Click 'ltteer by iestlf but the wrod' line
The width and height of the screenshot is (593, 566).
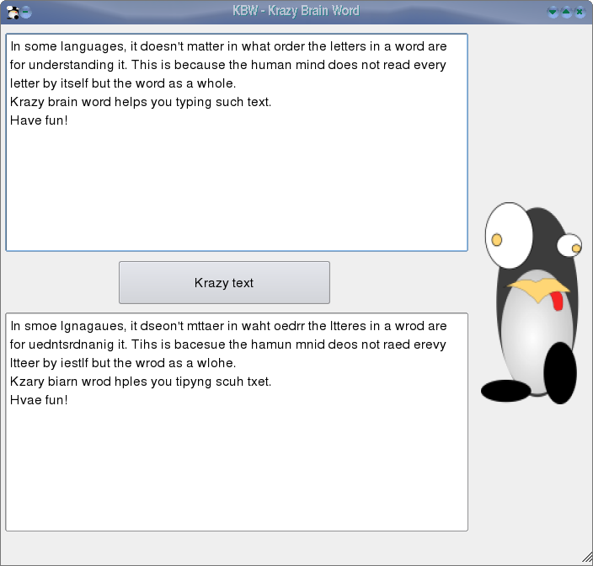(123, 363)
